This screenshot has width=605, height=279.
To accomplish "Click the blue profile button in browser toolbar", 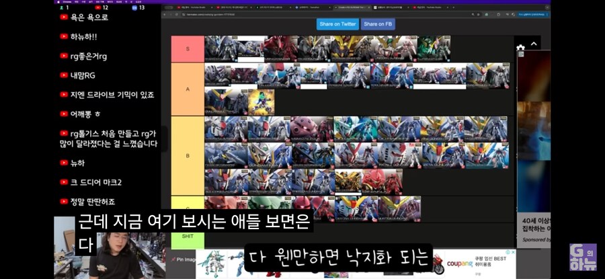I will pos(533,14).
